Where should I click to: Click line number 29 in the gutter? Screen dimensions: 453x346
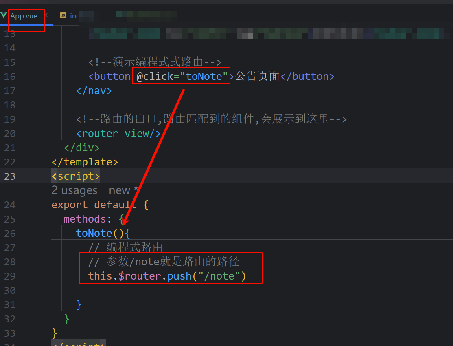point(9,276)
